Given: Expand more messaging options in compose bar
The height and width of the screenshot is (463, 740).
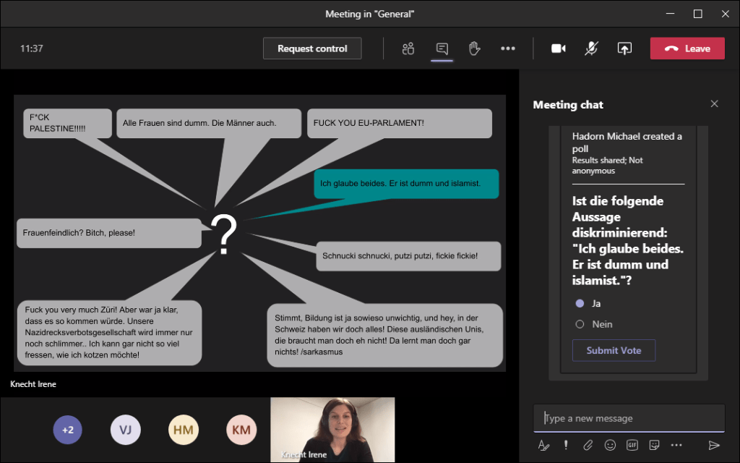Looking at the screenshot, I should coord(676,445).
